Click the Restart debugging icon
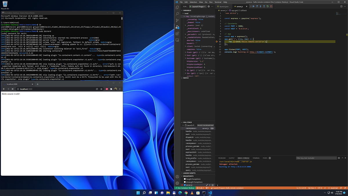348x196 pixels. pos(267,6)
